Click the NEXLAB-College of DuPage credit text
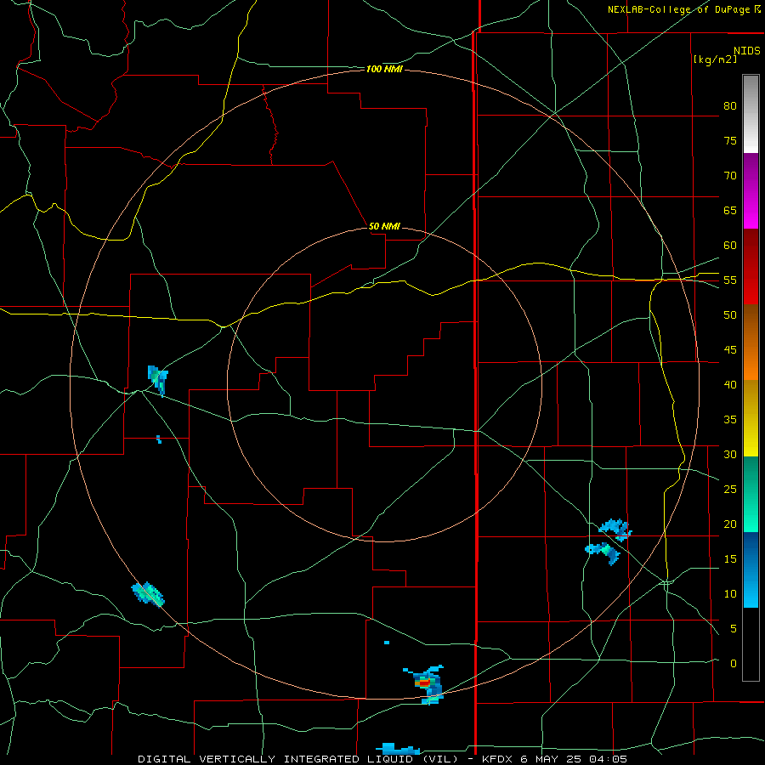Image resolution: width=765 pixels, height=765 pixels. (x=684, y=9)
